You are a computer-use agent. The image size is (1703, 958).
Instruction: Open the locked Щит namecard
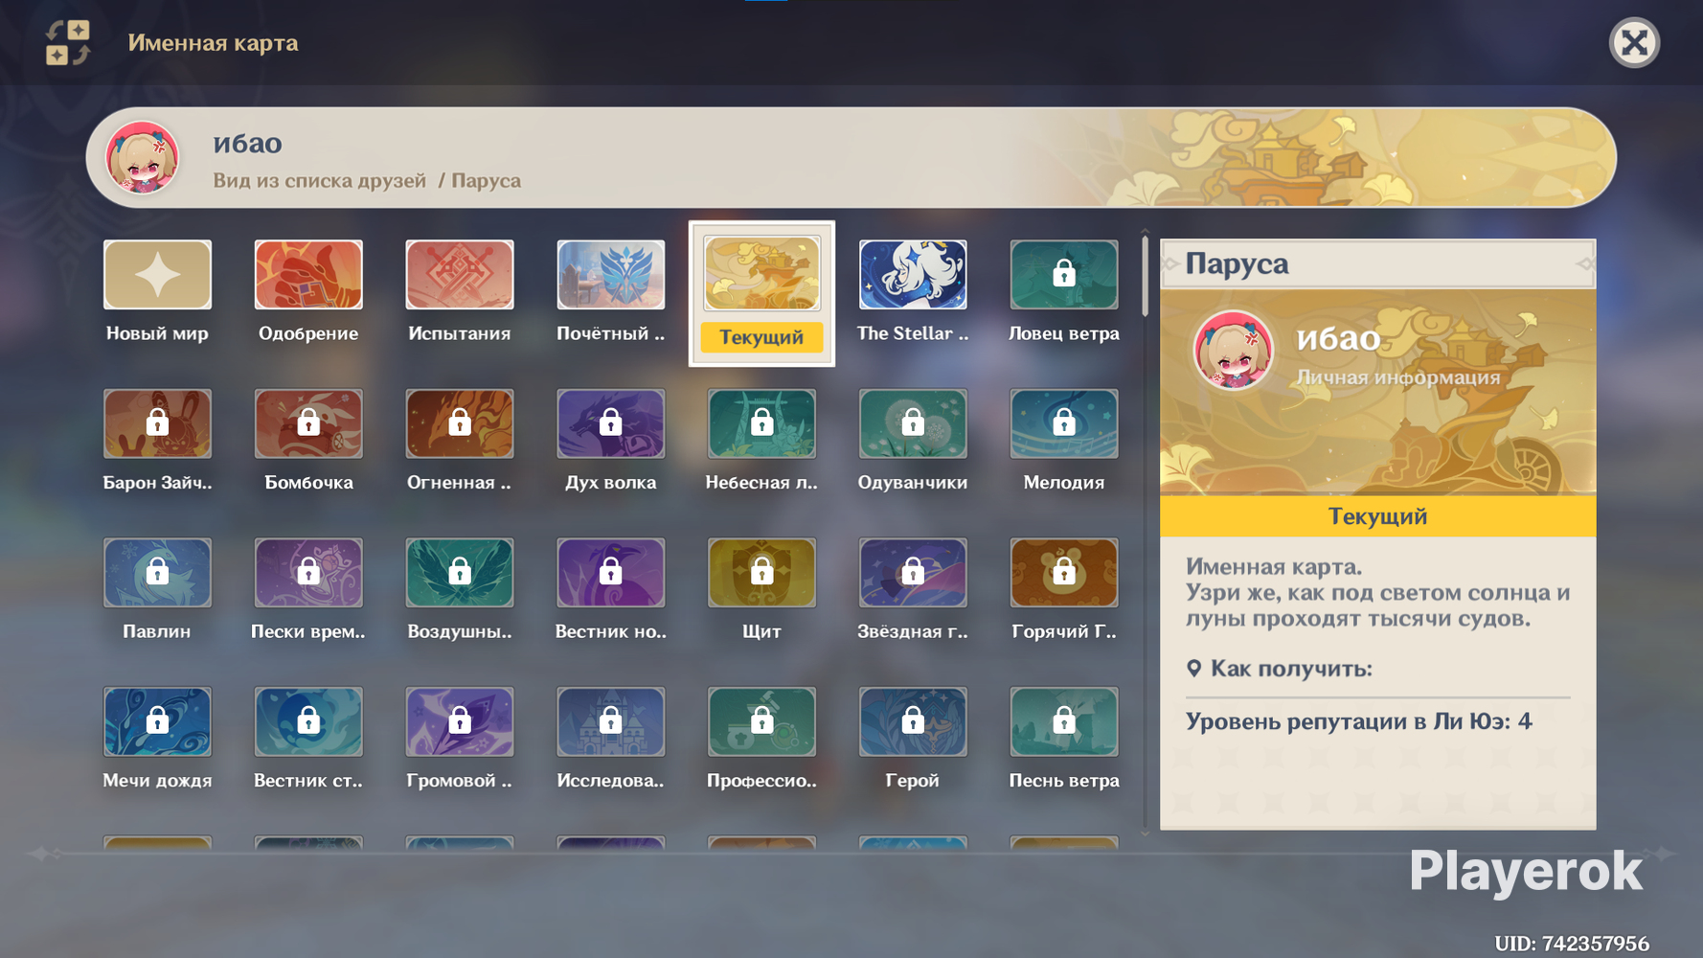point(762,573)
